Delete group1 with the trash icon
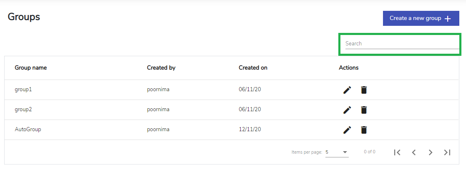This screenshot has height=172, width=466. click(364, 90)
